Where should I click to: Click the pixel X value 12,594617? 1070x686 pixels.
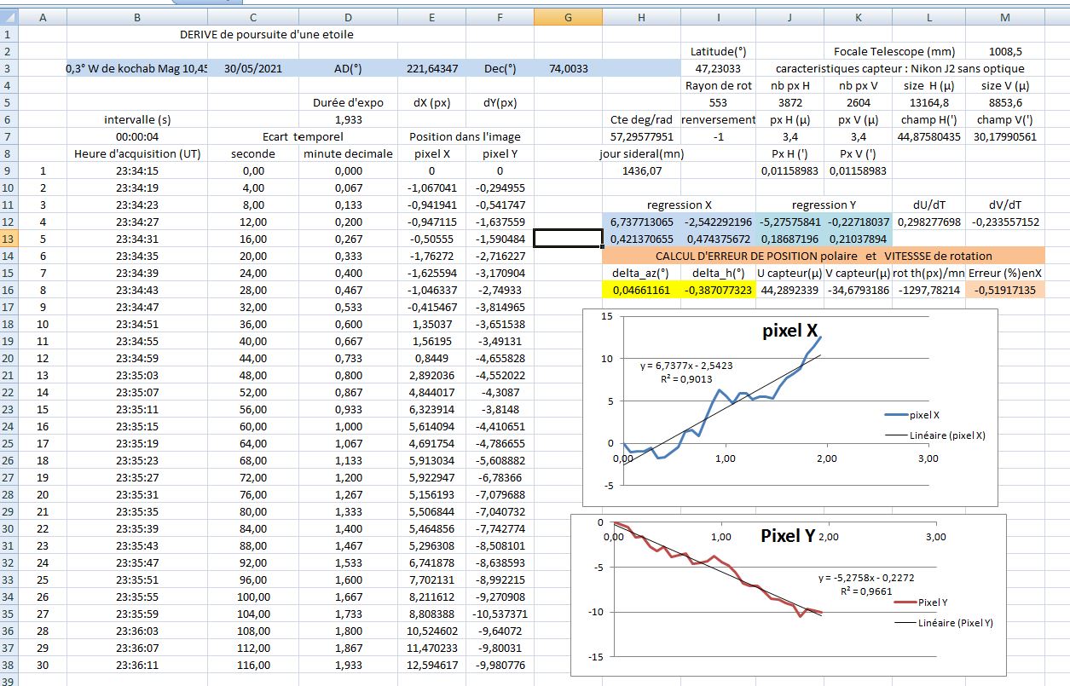[432, 665]
